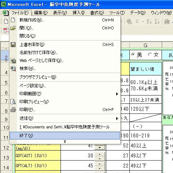Click the Chart Wizard icon
173x173 pixels.
167,21
